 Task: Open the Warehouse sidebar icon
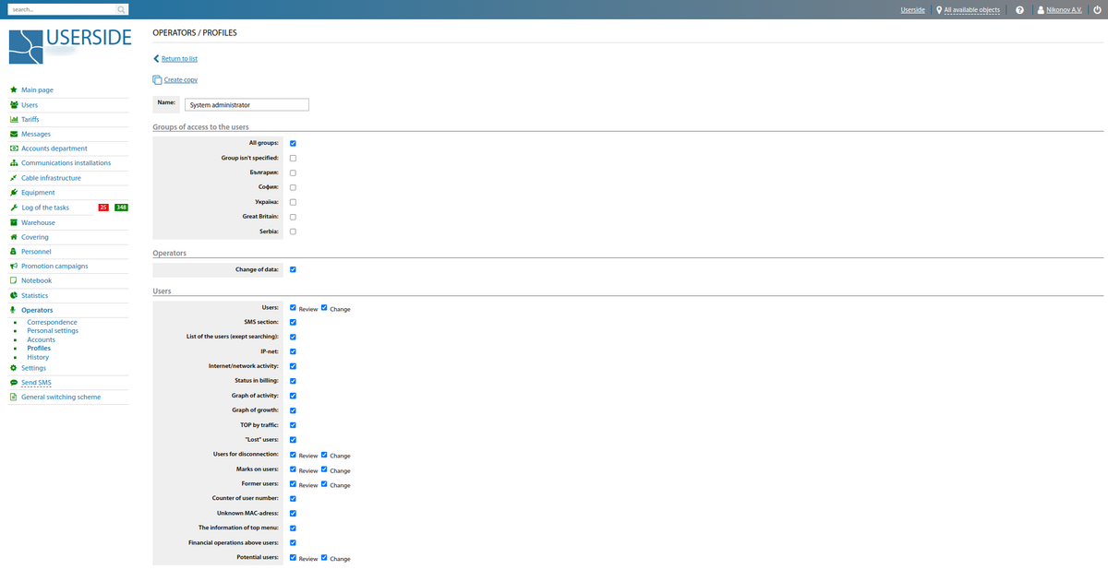tap(13, 222)
